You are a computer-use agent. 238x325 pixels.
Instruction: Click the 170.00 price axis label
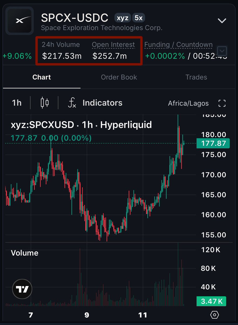214,175
